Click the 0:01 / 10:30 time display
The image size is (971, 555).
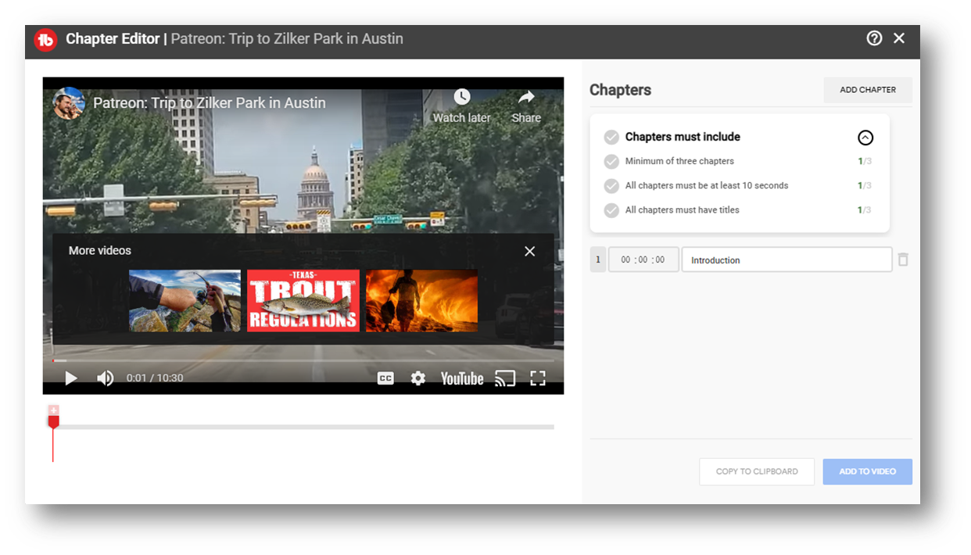click(155, 378)
